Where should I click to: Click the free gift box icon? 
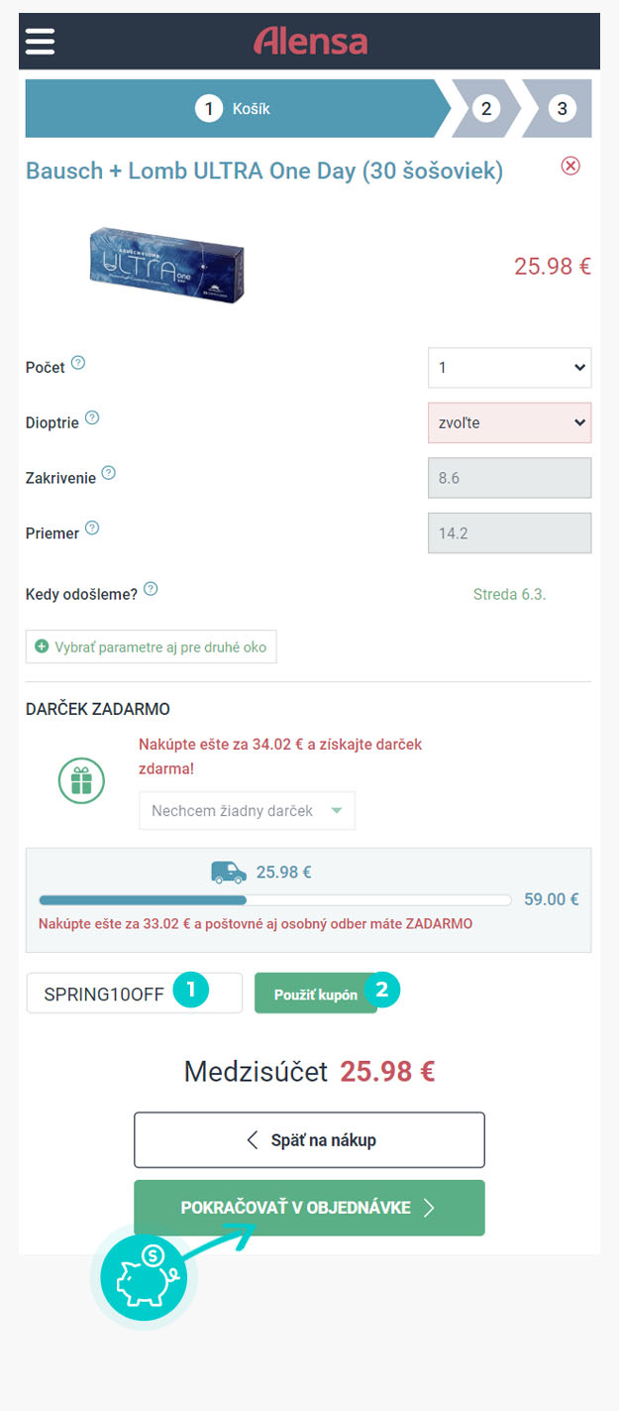[x=81, y=780]
